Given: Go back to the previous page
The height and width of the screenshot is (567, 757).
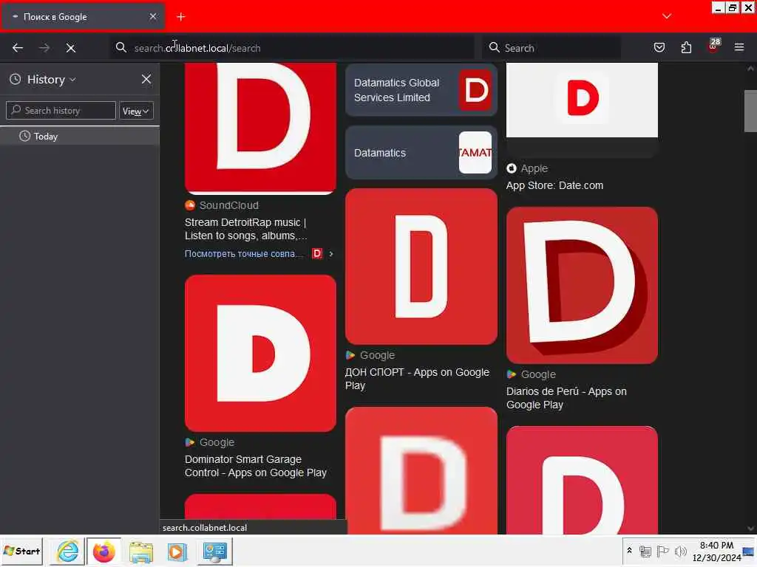Looking at the screenshot, I should [x=18, y=48].
